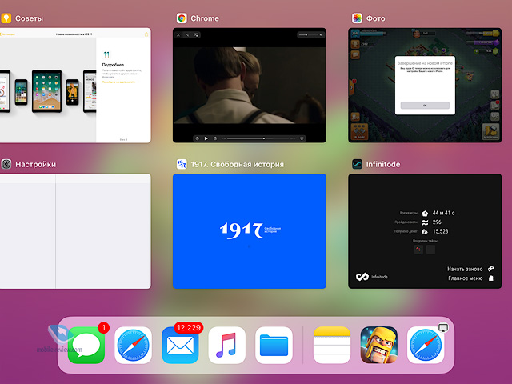Click the fullscreen arrows icon in Chrome player
Viewport: 512px width, 384px height.
point(187,34)
